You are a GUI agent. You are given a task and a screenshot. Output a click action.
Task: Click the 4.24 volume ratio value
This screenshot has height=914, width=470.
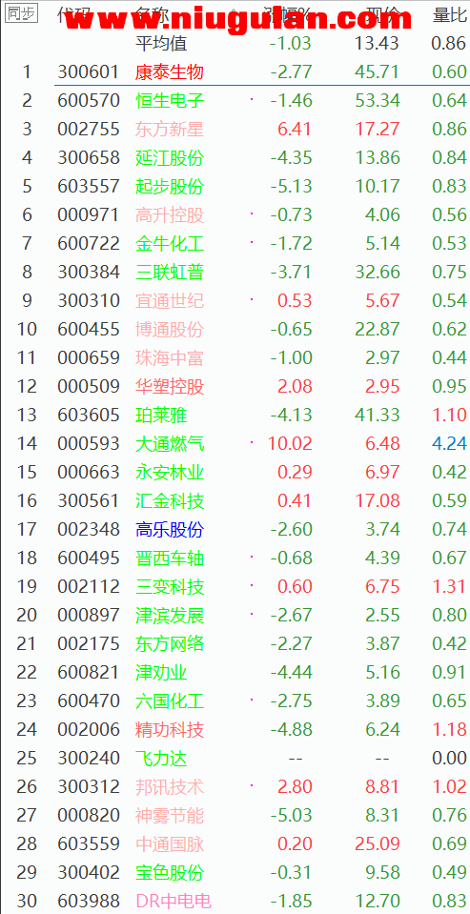point(450,443)
